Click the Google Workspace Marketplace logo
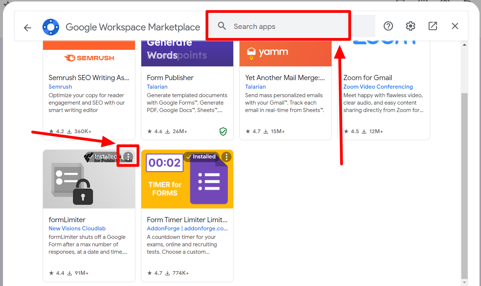The height and width of the screenshot is (286, 481). coord(51,27)
